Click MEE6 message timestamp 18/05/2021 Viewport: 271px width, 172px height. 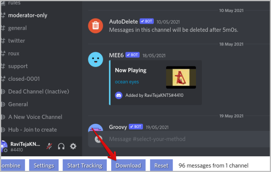154,55
